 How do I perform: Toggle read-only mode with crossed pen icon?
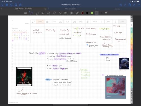click(134, 5)
